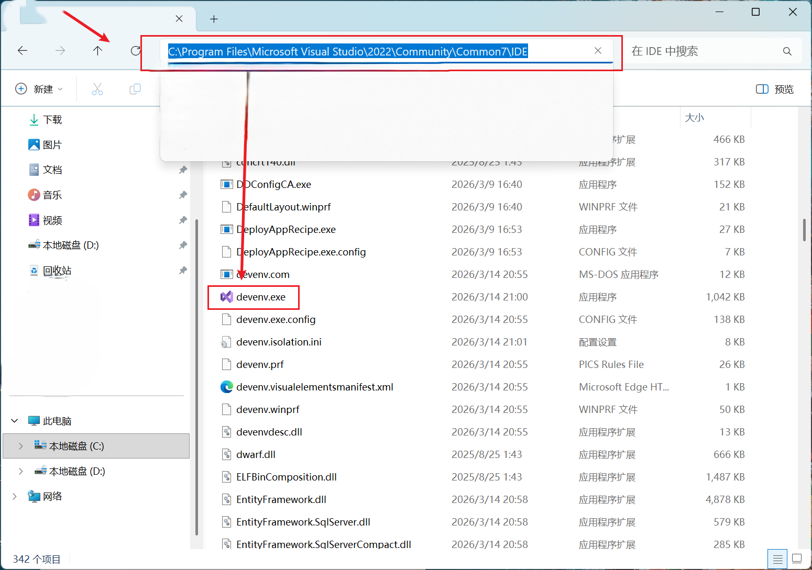Select DefaultLayout.winprf file
The height and width of the screenshot is (570, 812).
[x=283, y=207]
